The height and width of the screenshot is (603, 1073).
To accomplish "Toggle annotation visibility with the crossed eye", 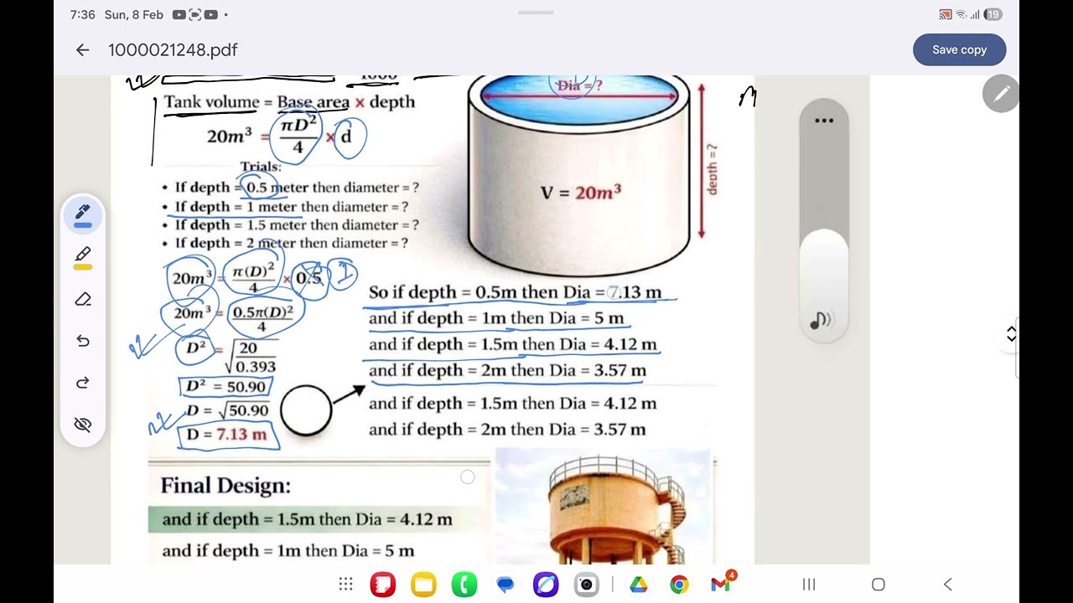I will pos(83,425).
